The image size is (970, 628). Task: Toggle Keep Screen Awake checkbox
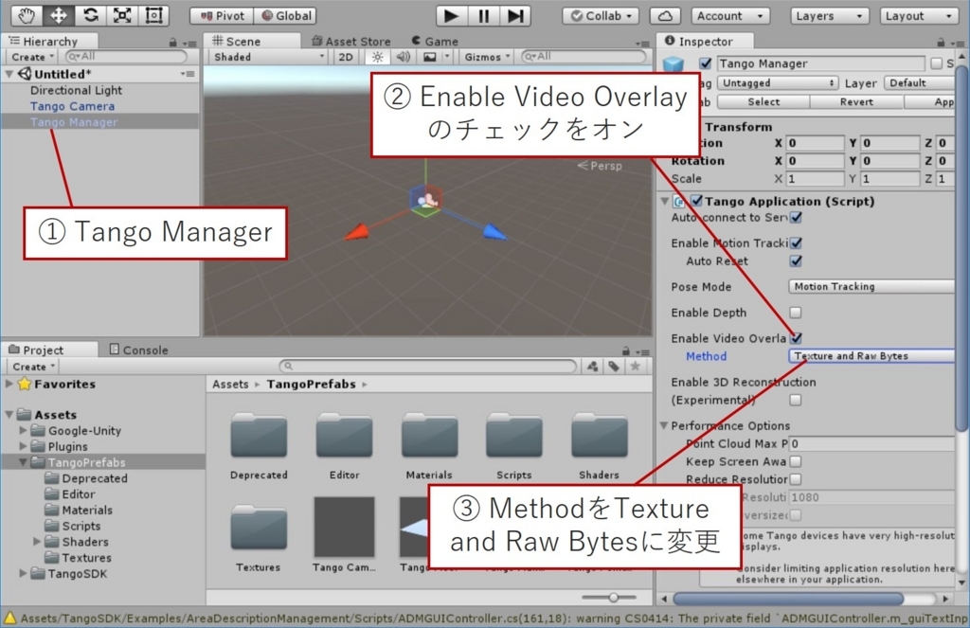tap(796, 461)
